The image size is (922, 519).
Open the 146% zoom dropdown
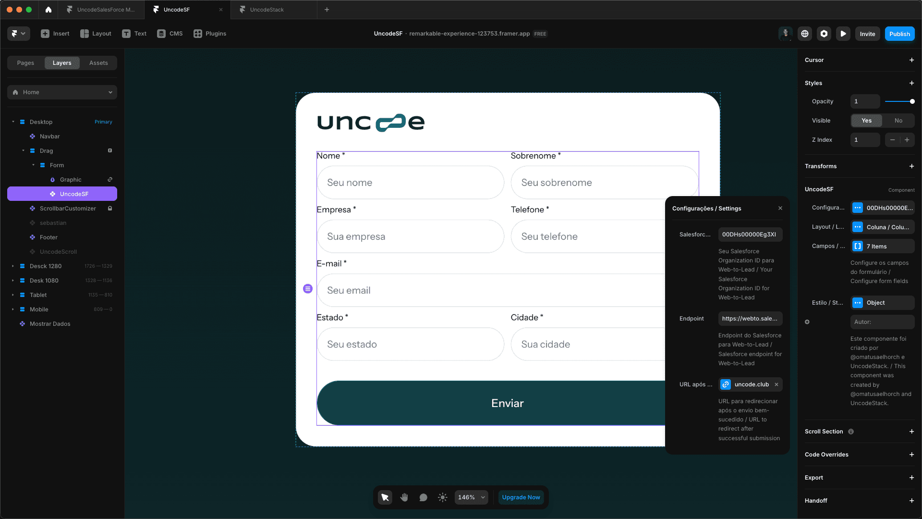[471, 497]
